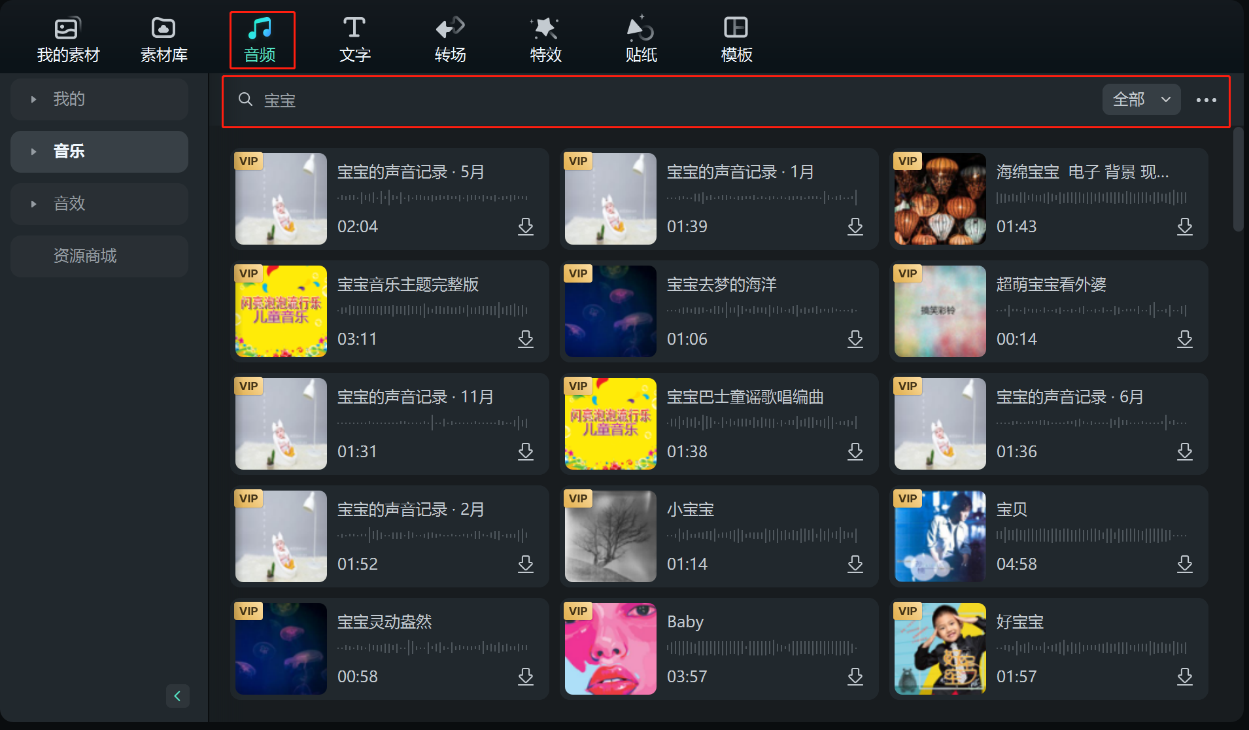Open the 素材库 stock library
The image size is (1249, 730).
click(x=163, y=38)
